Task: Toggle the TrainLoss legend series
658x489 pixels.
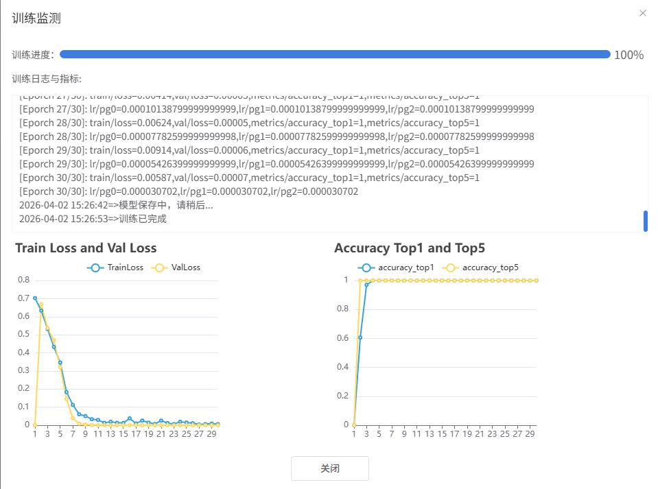Action: click(x=115, y=267)
